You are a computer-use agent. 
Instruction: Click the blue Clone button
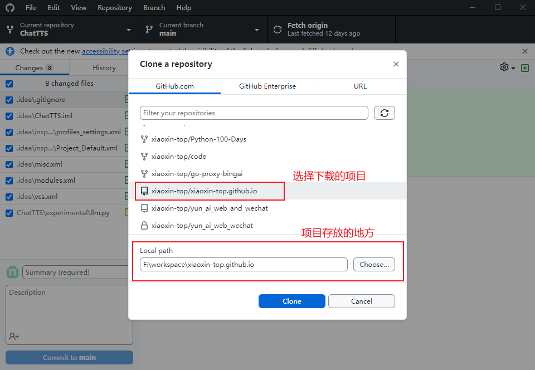click(x=291, y=301)
